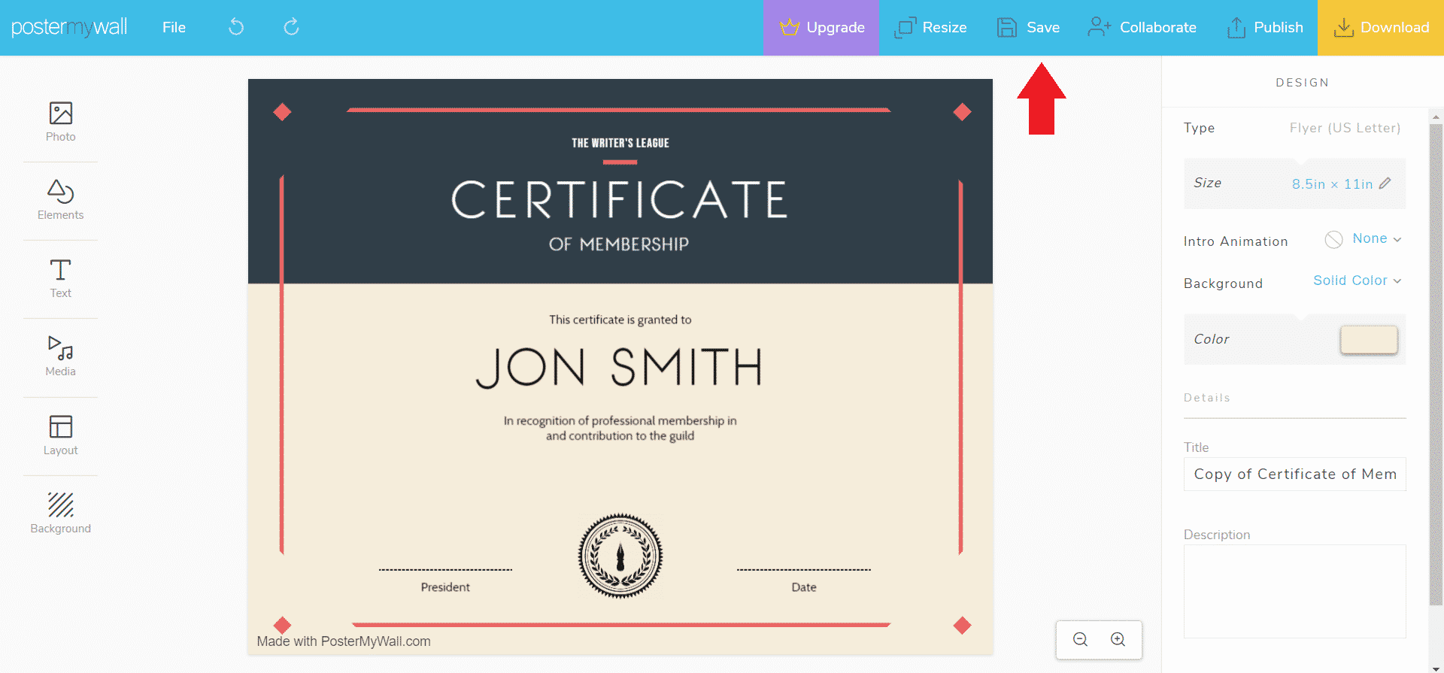
Task: Click the Resize button
Action: (x=930, y=28)
